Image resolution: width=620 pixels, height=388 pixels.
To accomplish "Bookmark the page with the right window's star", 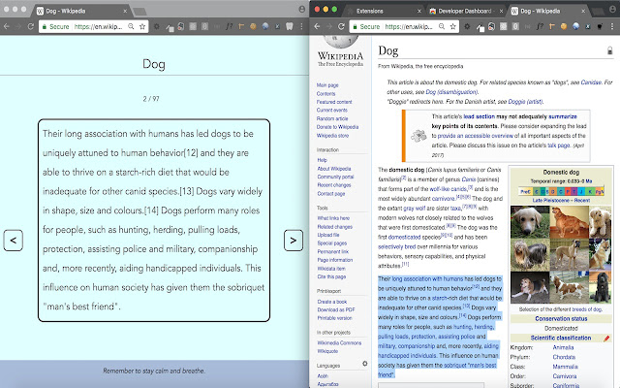I will click(x=453, y=26).
